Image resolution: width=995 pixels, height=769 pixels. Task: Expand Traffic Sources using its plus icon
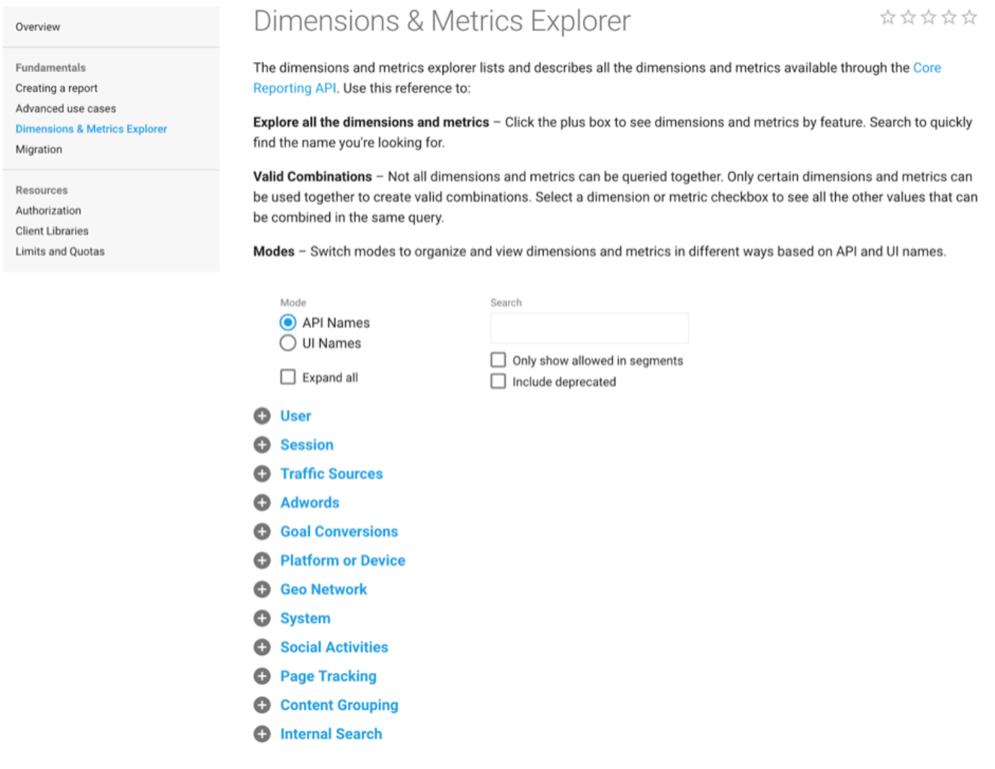click(x=262, y=474)
